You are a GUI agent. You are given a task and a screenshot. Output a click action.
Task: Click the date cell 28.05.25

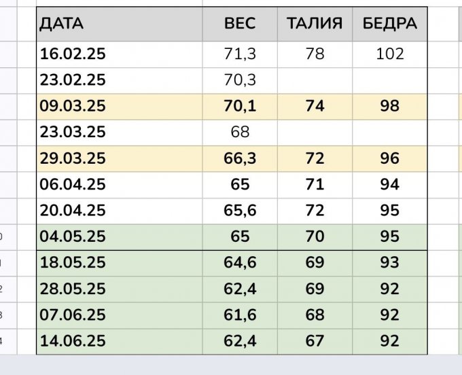tap(119, 289)
